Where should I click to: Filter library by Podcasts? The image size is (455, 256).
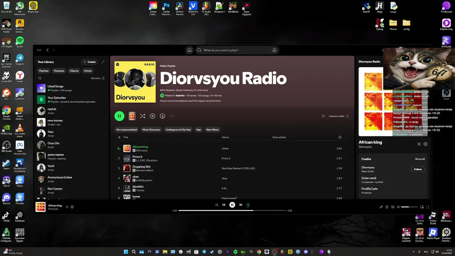coord(59,71)
